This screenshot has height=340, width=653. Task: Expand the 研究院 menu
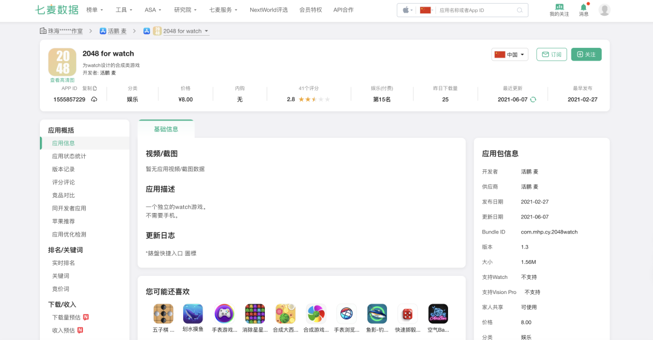(186, 10)
